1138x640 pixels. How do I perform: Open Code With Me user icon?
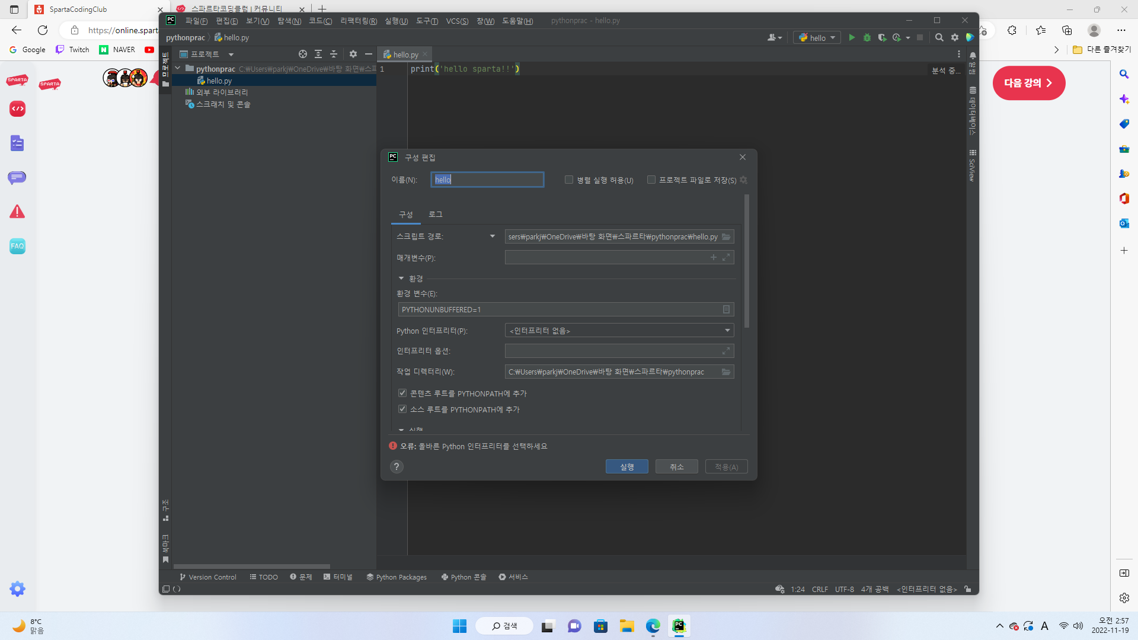point(774,37)
